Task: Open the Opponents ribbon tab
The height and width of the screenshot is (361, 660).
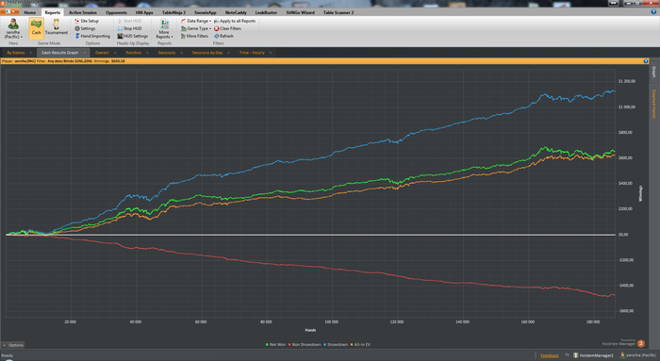Action: click(x=116, y=12)
